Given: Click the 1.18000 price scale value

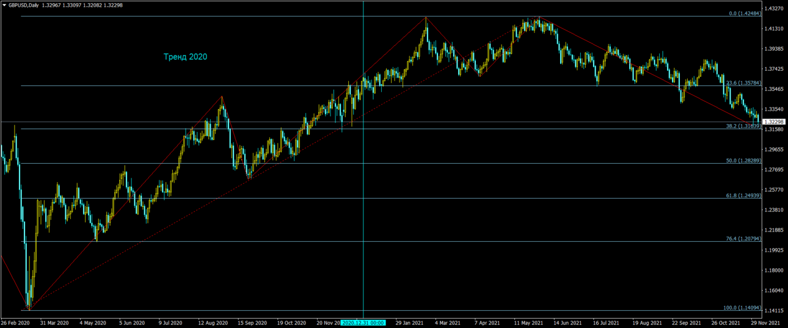Looking at the screenshot, I should pyautogui.click(x=774, y=271).
